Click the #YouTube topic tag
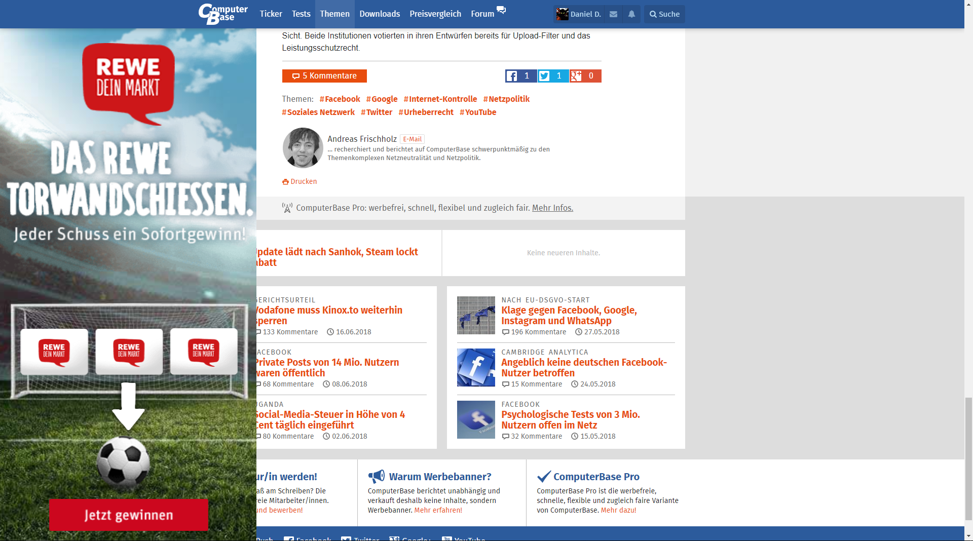 478,112
